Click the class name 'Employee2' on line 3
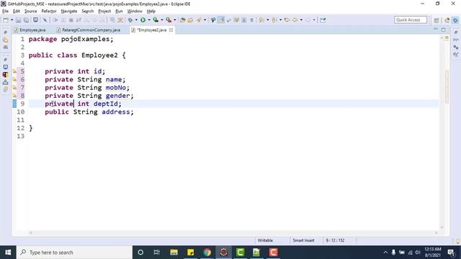The height and width of the screenshot is (259, 461). (99, 55)
